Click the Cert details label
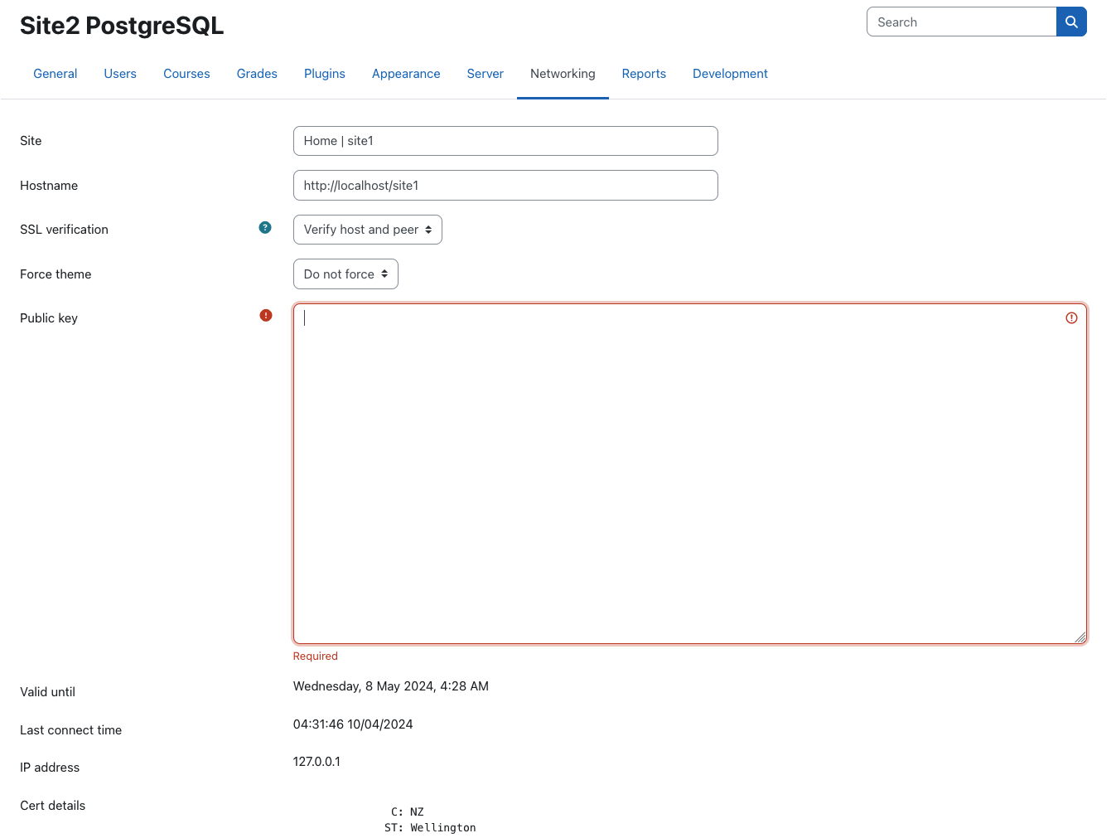This screenshot has height=838, width=1116. (x=52, y=806)
